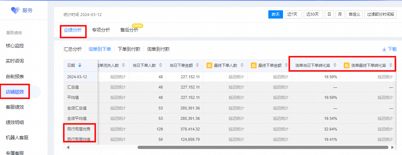Click the 同行同层优秀 row label
This screenshot has width=402, height=155.
[x=79, y=129]
